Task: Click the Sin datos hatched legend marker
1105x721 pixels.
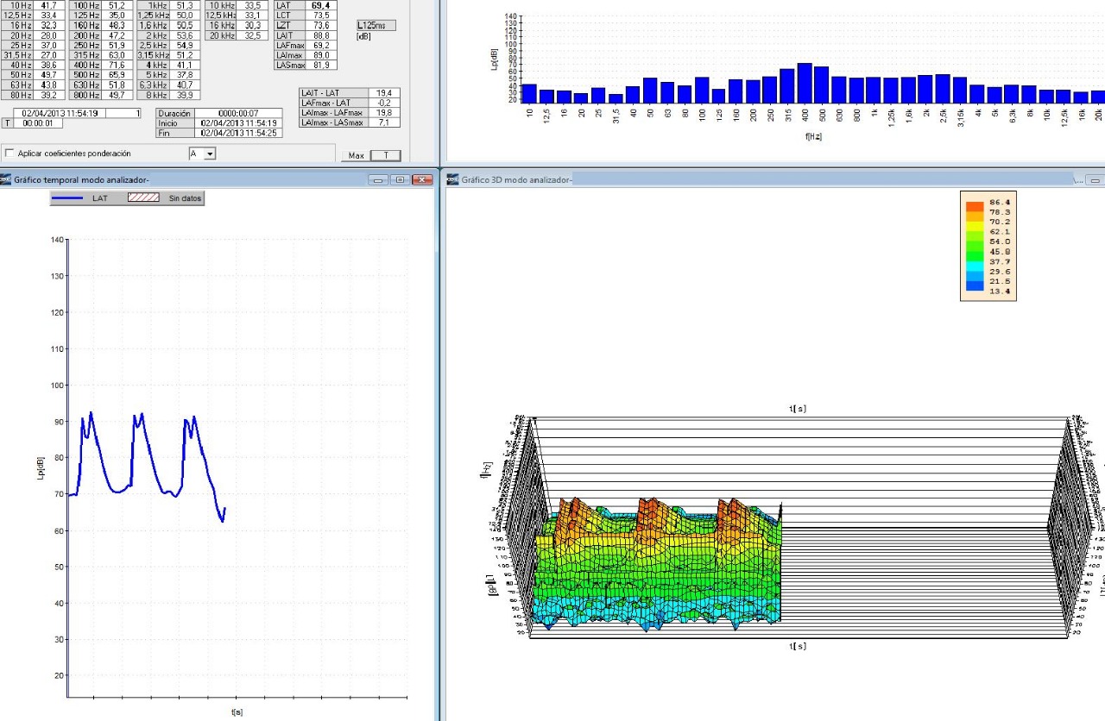Action: [x=143, y=198]
